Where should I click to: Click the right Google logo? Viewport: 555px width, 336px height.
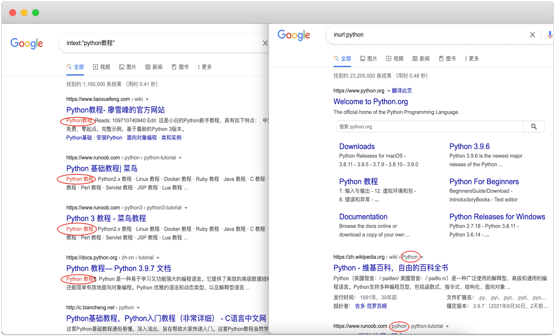(294, 35)
